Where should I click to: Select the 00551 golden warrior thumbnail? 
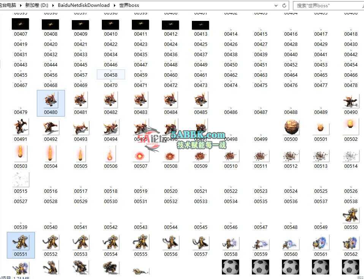(x=21, y=242)
